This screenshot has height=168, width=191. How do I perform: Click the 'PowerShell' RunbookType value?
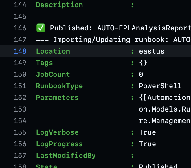click(160, 86)
